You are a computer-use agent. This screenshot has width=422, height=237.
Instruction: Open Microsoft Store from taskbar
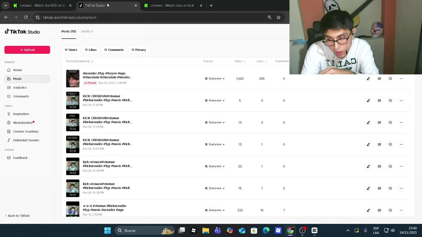tap(254, 230)
